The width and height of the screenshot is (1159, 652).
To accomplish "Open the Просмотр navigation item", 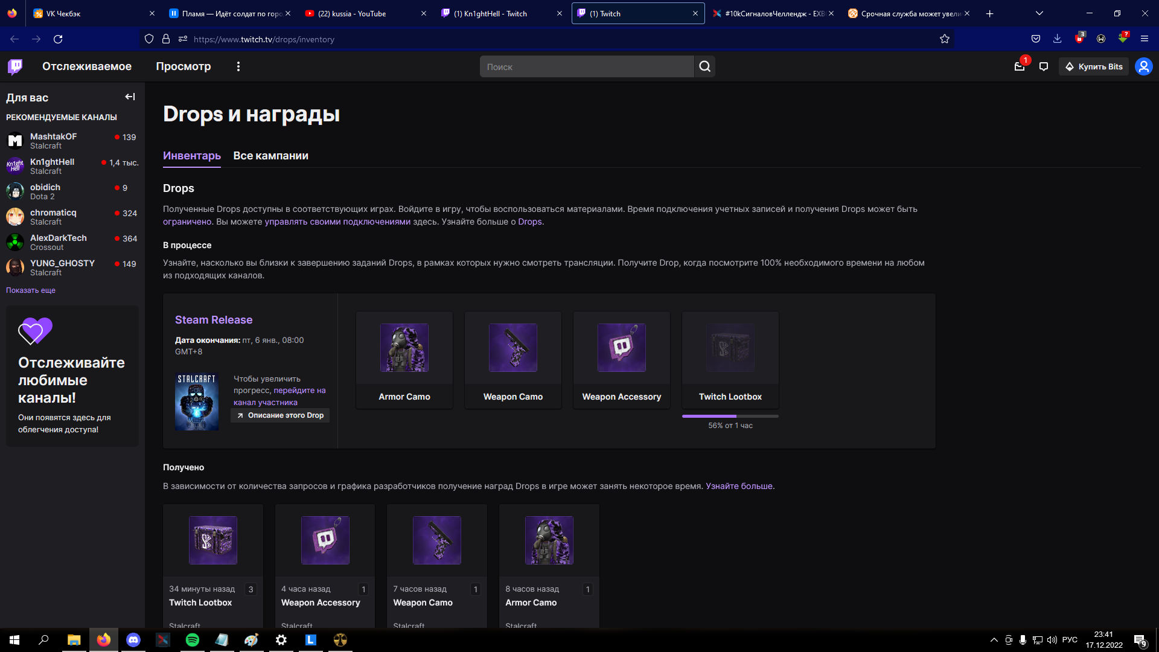I will (184, 66).
